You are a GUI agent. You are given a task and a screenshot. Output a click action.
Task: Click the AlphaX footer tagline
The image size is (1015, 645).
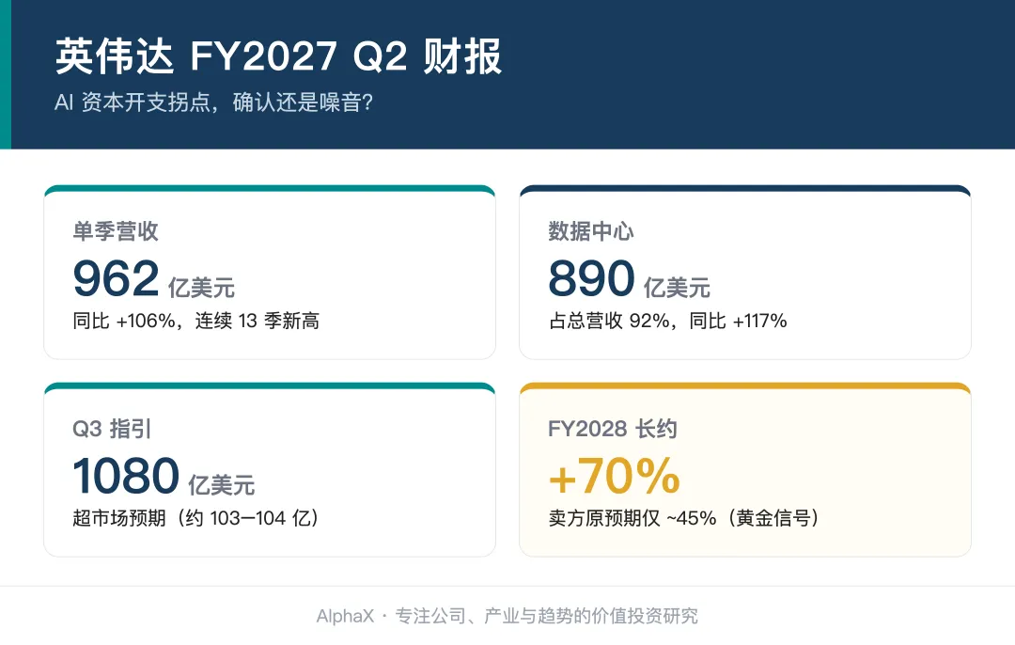[507, 616]
